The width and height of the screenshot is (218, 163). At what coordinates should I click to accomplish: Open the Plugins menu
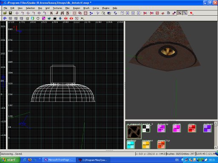106,8
